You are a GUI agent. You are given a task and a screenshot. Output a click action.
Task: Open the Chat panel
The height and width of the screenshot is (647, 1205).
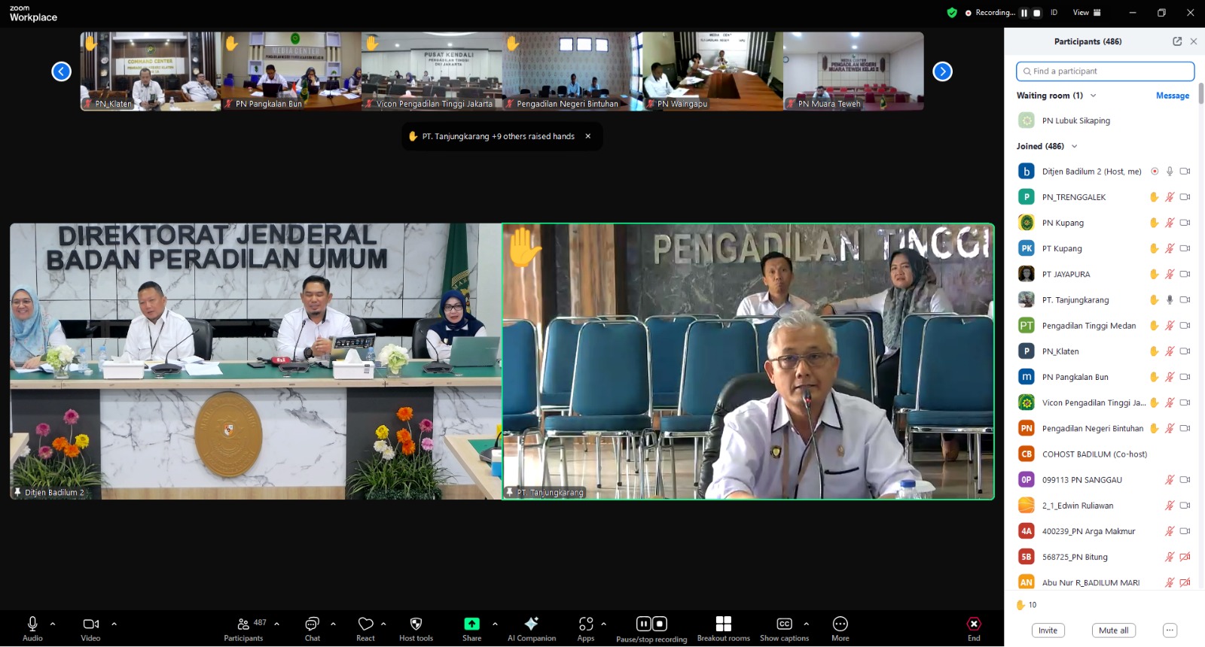pyautogui.click(x=313, y=628)
